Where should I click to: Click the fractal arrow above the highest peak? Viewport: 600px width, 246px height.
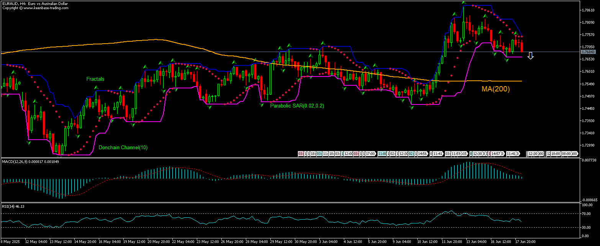(464, 3)
